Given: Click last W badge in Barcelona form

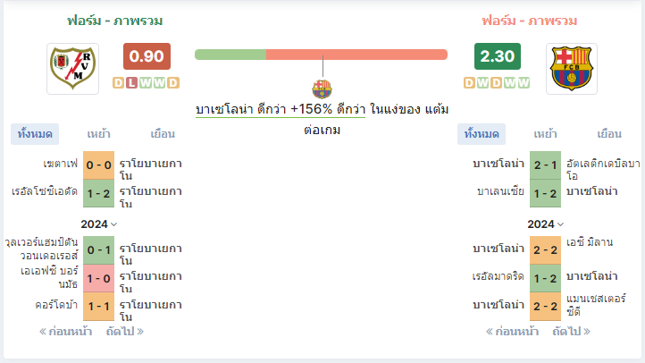Looking at the screenshot, I should (x=524, y=83).
